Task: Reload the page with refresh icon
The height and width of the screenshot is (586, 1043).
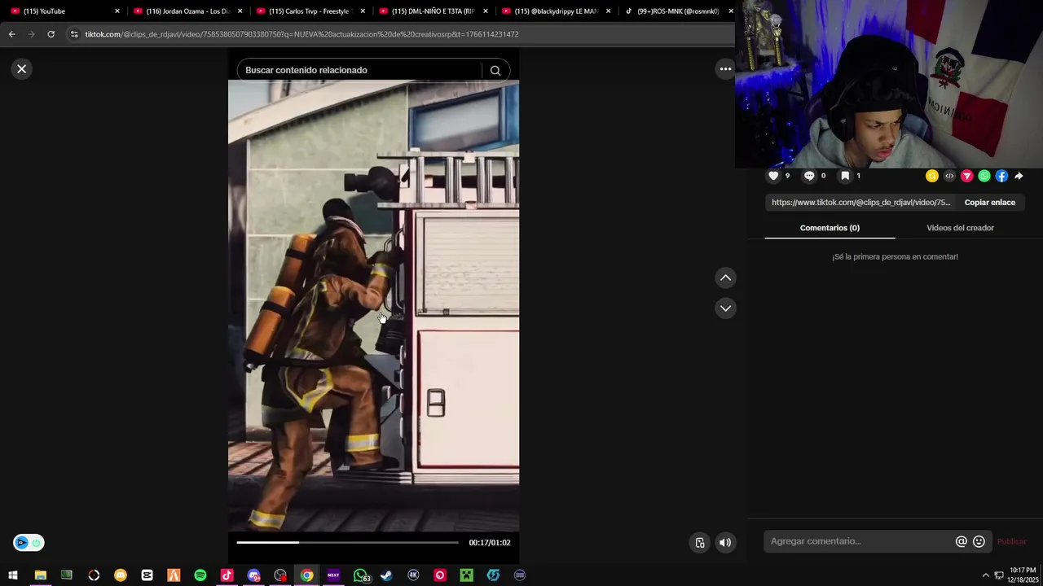Action: (x=51, y=34)
